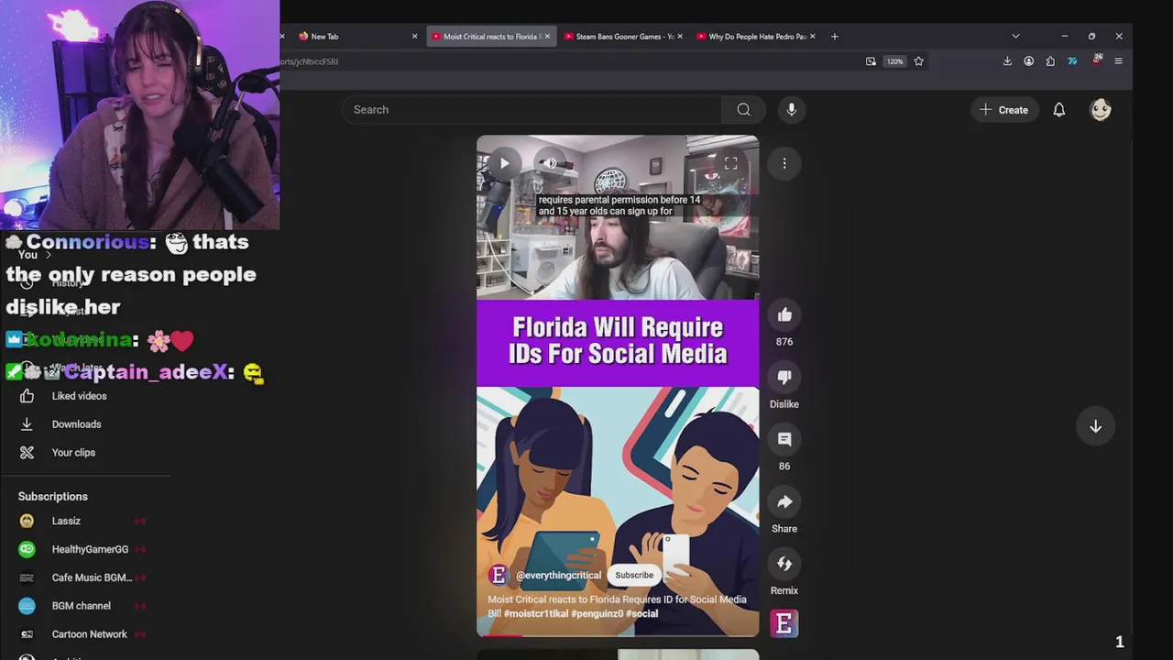Enter fullscreen on the Shorts player
The image size is (1173, 660).
pos(730,163)
